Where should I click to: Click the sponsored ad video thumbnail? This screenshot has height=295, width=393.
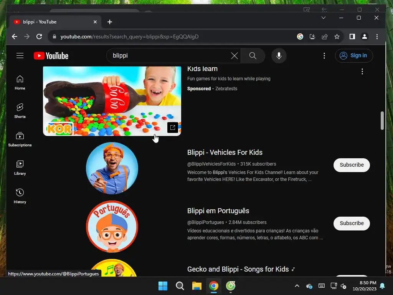[x=112, y=101]
